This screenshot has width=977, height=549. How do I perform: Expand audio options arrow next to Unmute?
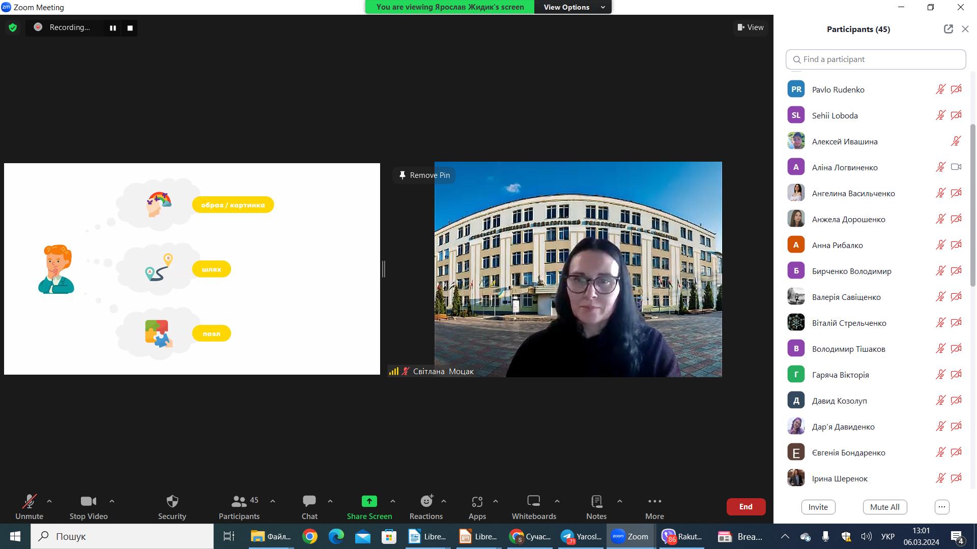coord(49,501)
